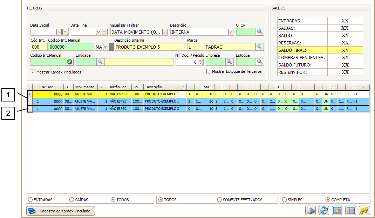Expand the Visualizar / Filtrar dropdown
This screenshot has width=375, height=218.
point(165,32)
